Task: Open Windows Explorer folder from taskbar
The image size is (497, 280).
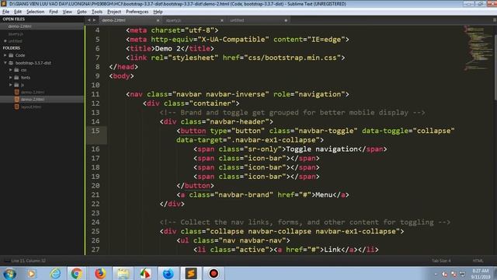Action: coord(123,273)
